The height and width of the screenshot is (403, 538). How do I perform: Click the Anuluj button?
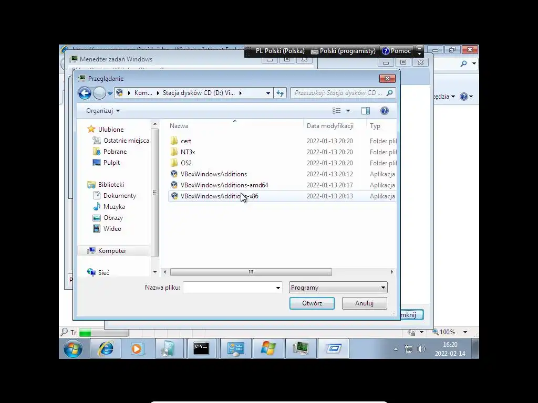[x=365, y=303]
